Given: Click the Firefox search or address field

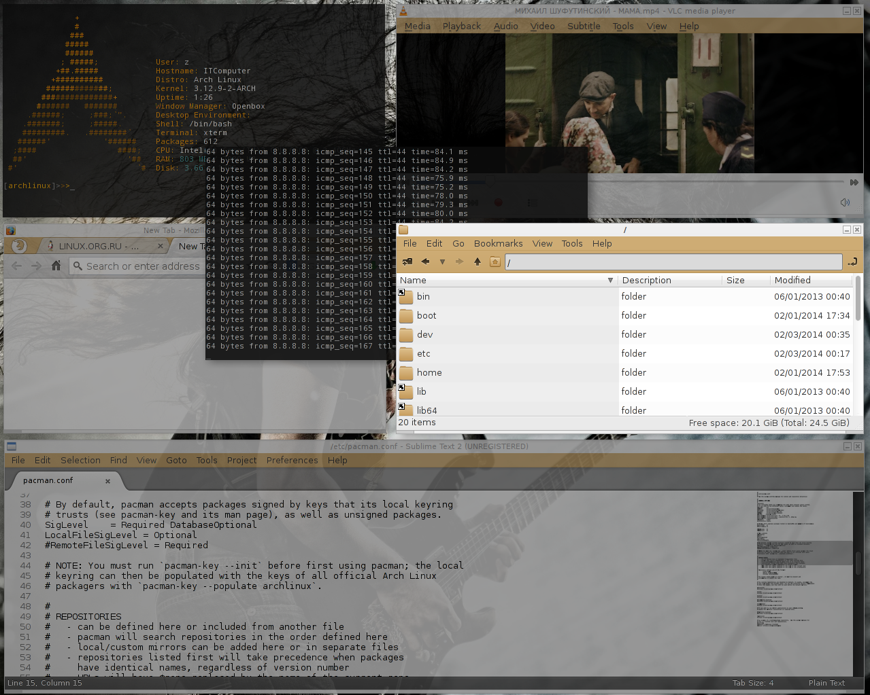Looking at the screenshot, I should point(137,266).
